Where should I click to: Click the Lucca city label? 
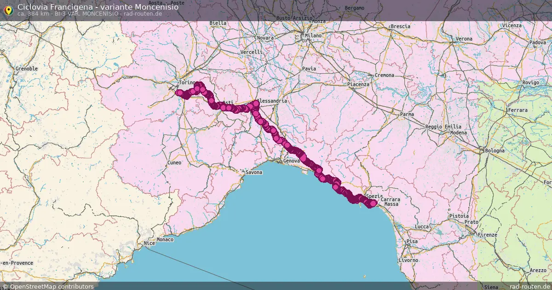(x=421, y=227)
